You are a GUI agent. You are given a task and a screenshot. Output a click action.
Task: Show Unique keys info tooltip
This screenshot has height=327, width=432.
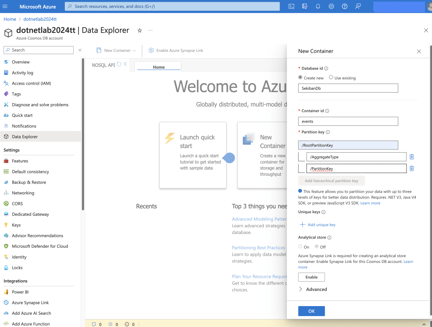[x=323, y=212]
